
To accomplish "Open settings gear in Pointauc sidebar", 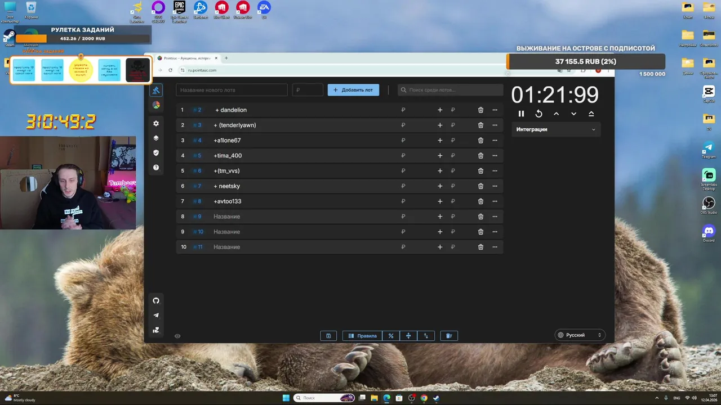I will [156, 123].
